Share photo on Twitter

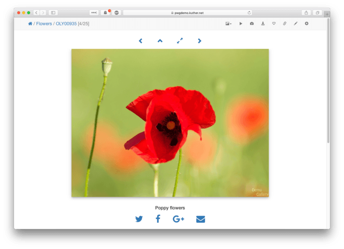pos(139,219)
